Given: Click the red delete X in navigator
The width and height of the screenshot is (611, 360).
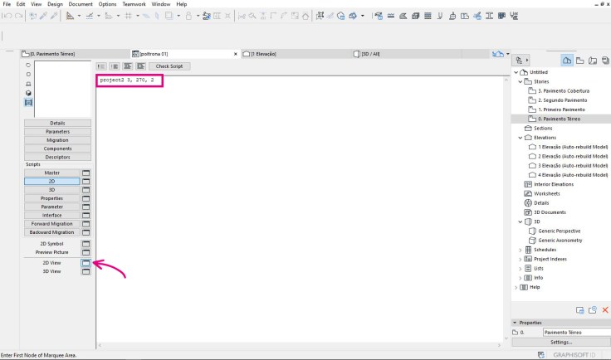Looking at the screenshot, I should pos(605,309).
